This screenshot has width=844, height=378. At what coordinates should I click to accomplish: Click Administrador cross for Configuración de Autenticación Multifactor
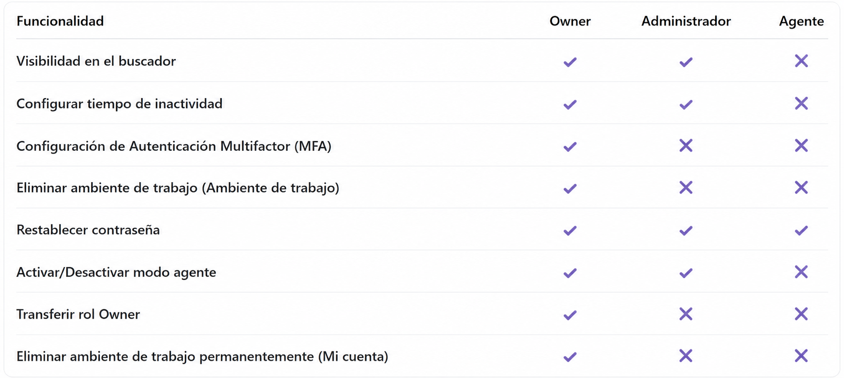click(x=686, y=145)
